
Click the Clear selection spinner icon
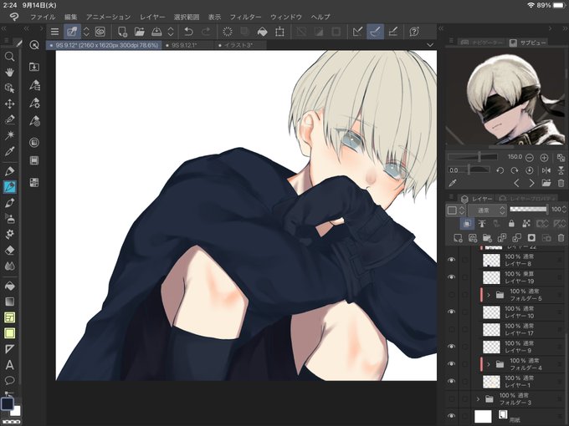point(228,32)
